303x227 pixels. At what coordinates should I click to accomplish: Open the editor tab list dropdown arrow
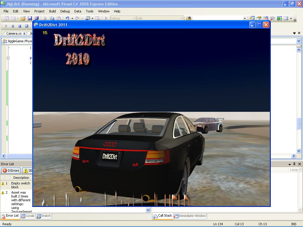tap(294, 33)
